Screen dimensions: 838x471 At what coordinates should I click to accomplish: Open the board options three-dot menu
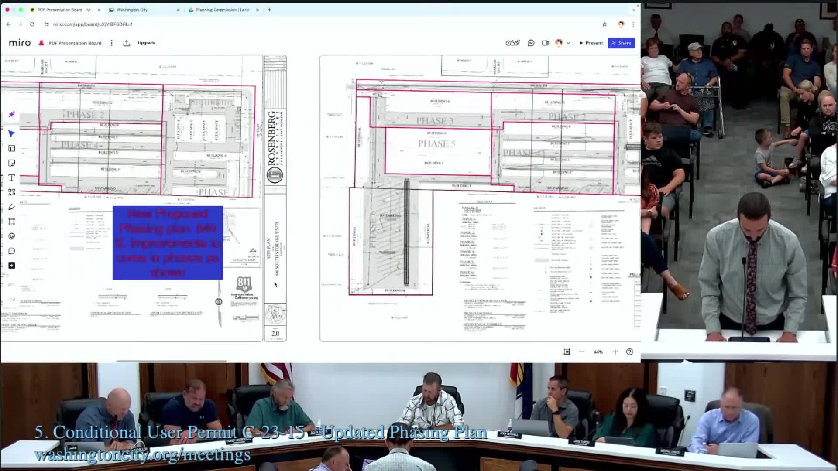(112, 43)
